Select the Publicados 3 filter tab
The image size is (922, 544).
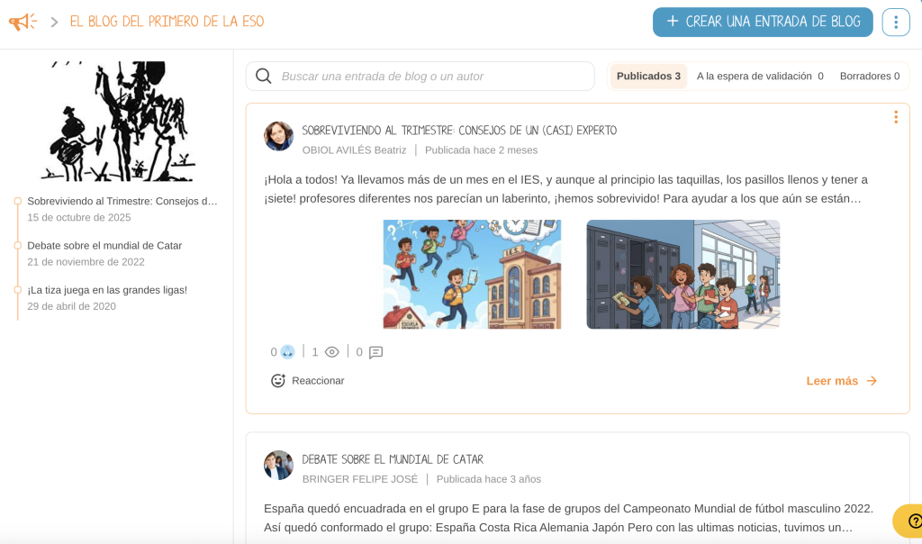pos(647,76)
